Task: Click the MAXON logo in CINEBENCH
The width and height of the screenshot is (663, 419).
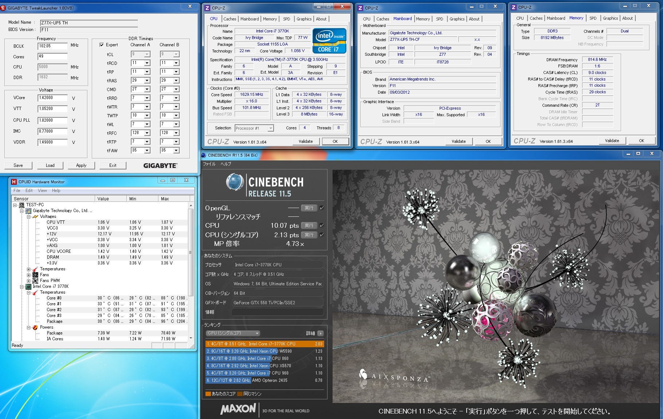Action: point(238,409)
